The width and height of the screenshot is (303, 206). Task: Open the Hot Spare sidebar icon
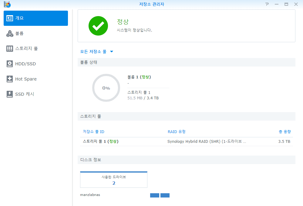coord(9,79)
